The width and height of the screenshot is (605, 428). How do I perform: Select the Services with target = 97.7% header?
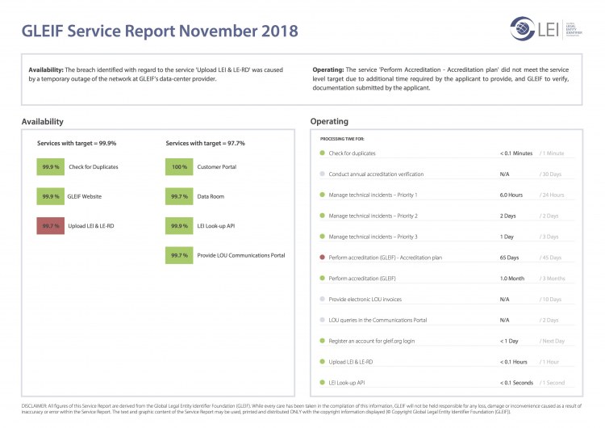click(205, 143)
